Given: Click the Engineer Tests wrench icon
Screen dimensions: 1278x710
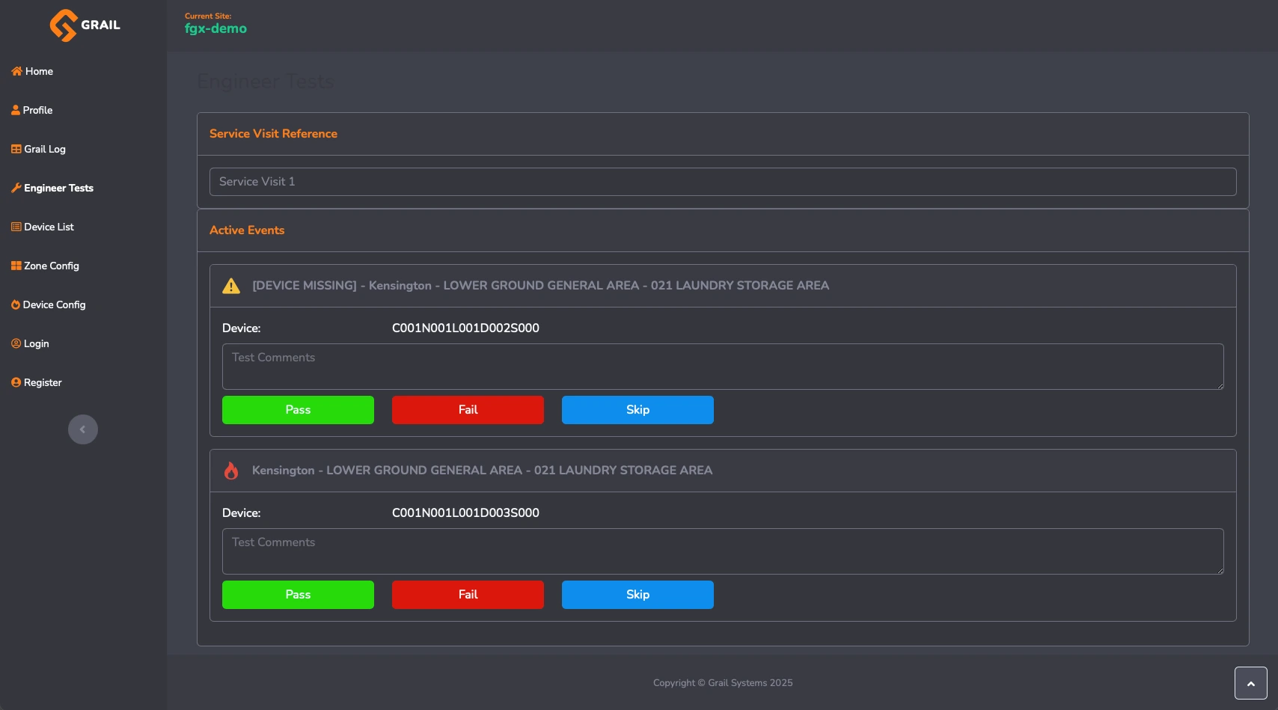Looking at the screenshot, I should 16,188.
